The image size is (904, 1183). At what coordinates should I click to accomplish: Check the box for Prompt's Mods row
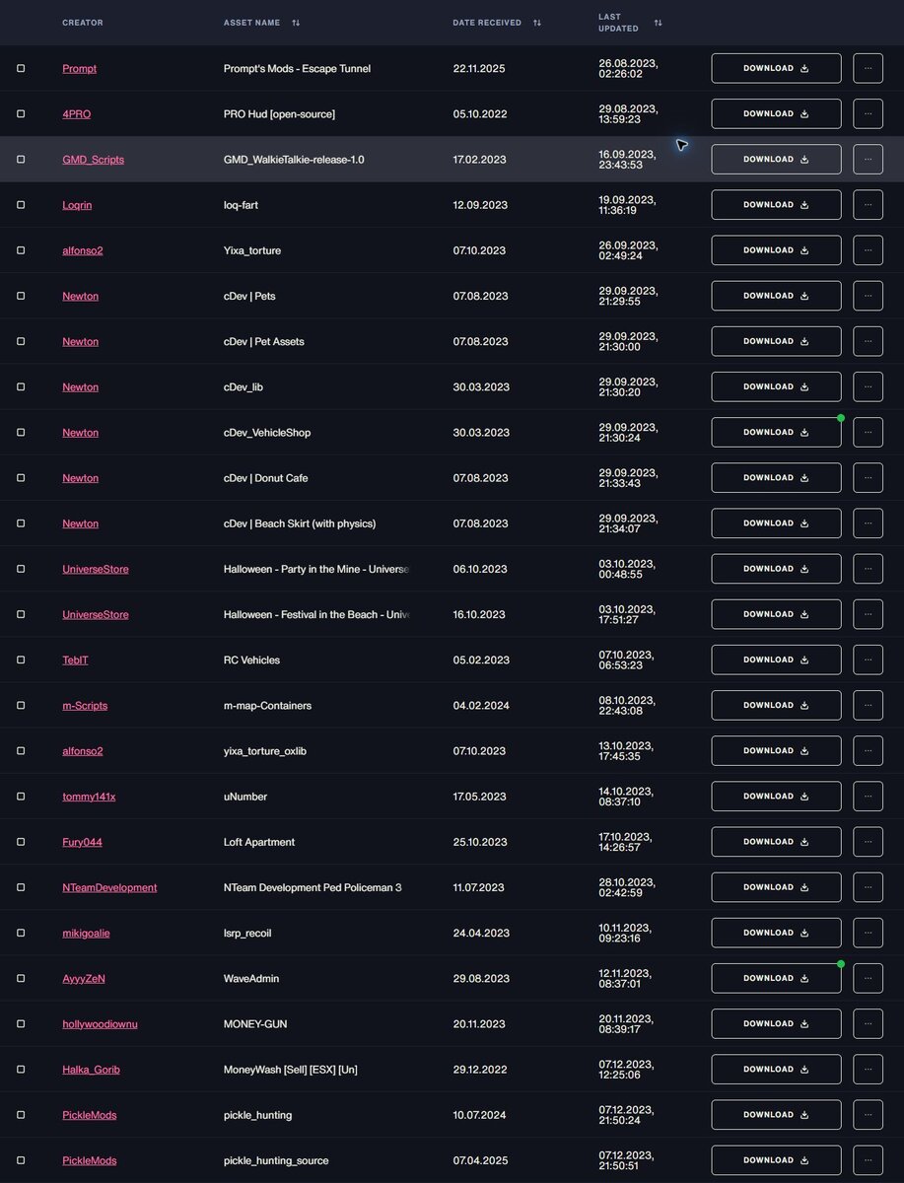point(21,68)
